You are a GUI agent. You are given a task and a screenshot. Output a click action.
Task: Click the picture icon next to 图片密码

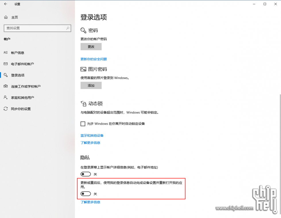pos(83,69)
